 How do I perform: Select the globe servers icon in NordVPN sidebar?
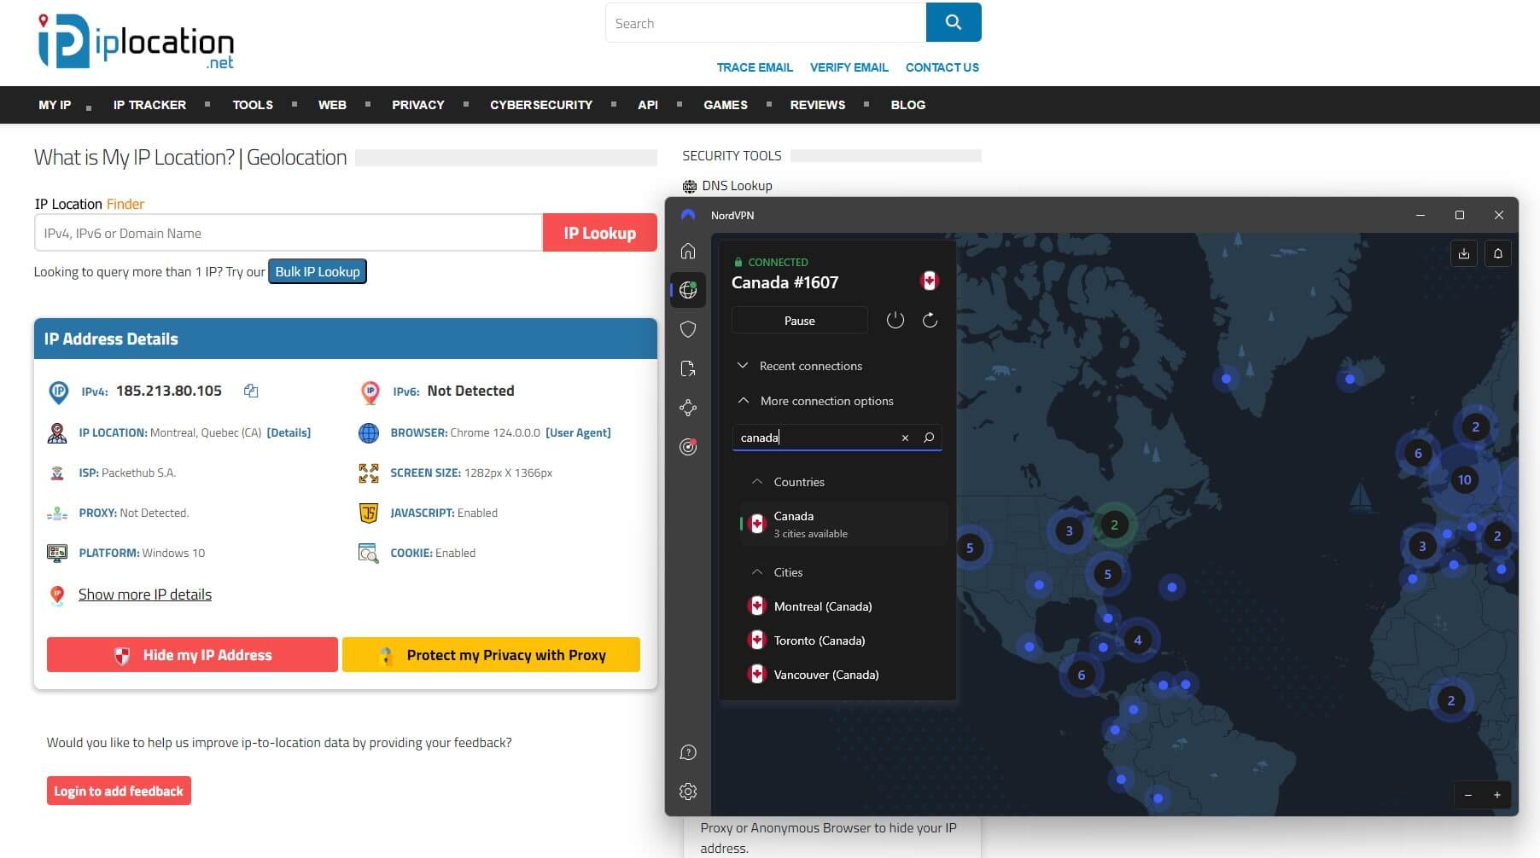pos(688,290)
